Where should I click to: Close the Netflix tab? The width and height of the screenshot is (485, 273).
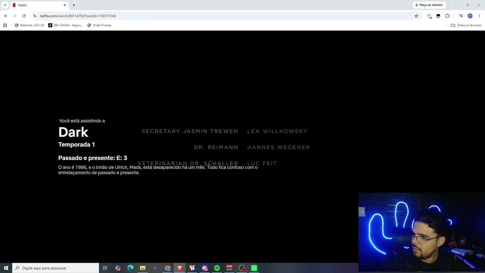pos(64,5)
